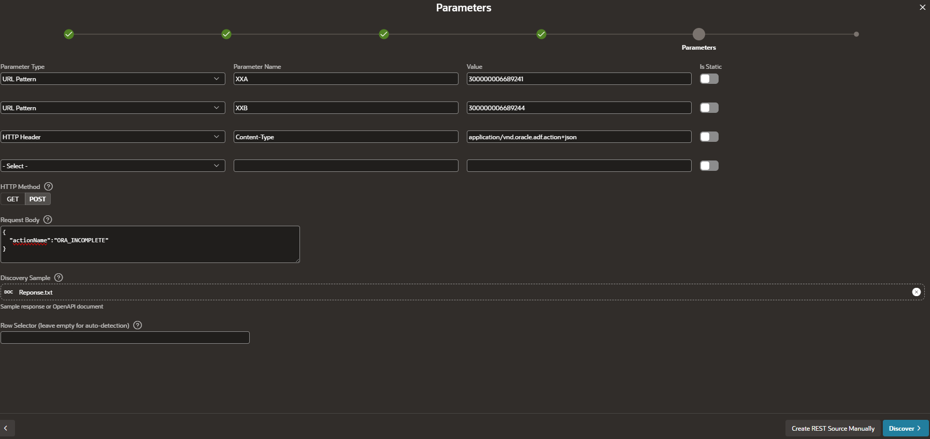Click the second completed wizard step checkmark
This screenshot has width=930, height=439.
(x=226, y=34)
